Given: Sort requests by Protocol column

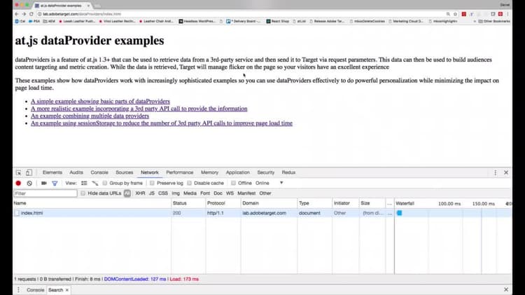Looking at the screenshot, I should 223,203.
